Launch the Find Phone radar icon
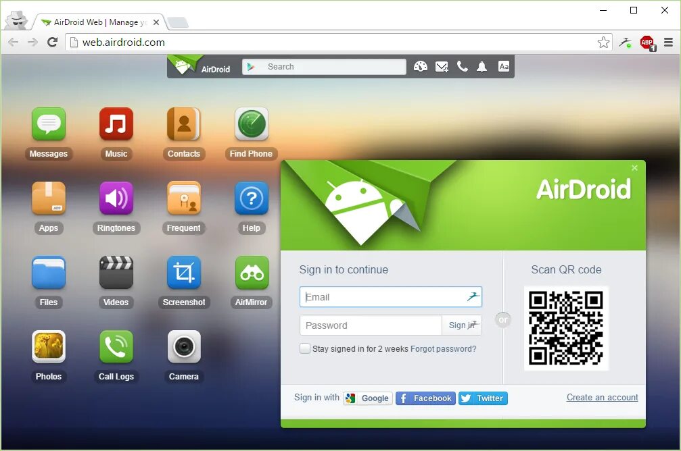The height and width of the screenshot is (451, 681). tap(252, 124)
